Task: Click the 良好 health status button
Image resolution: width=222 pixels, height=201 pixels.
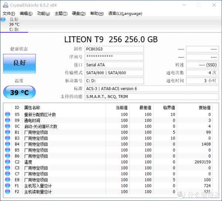Action: (19, 63)
